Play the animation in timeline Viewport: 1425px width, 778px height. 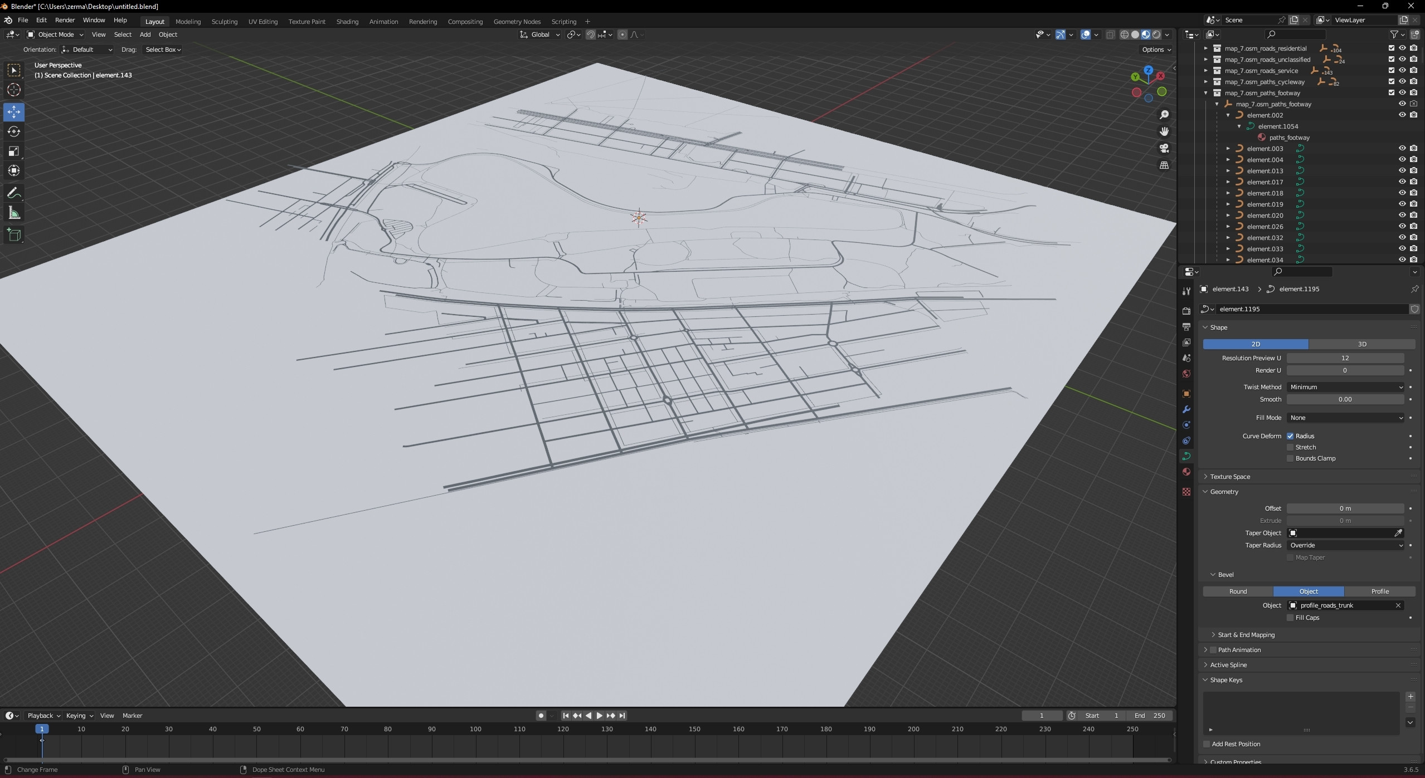click(600, 716)
